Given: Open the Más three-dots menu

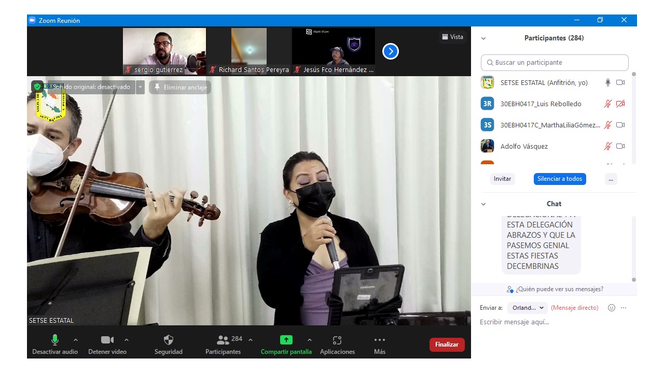Looking at the screenshot, I should [x=380, y=340].
